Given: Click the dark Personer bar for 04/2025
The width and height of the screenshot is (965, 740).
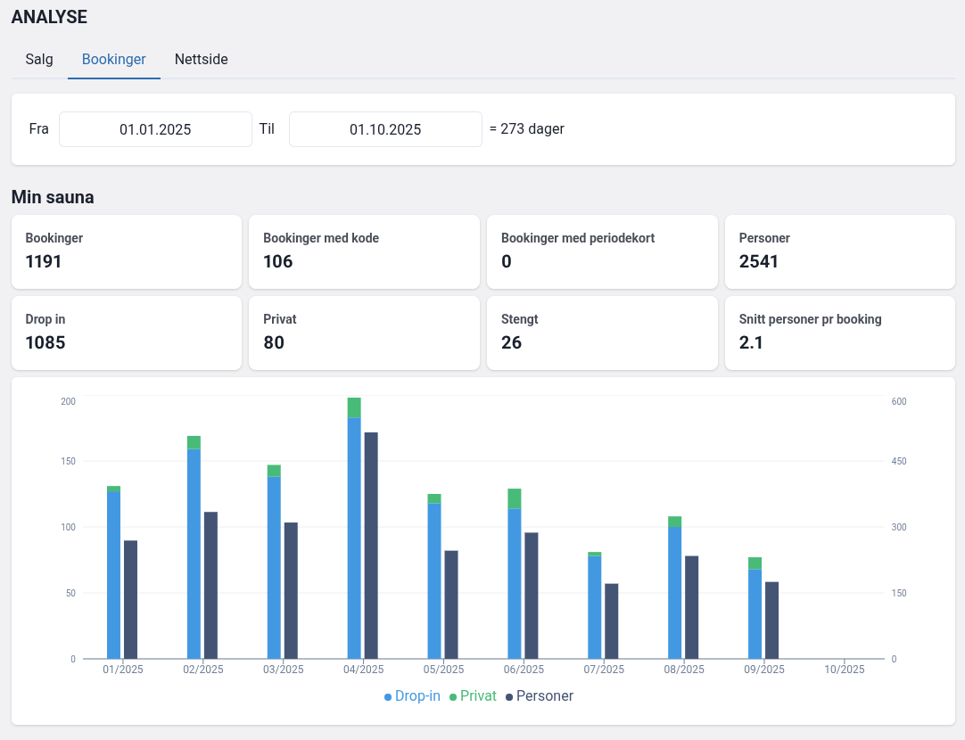Looking at the screenshot, I should click(x=371, y=544).
